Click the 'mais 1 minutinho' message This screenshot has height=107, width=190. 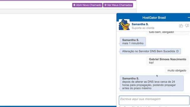[133, 42]
